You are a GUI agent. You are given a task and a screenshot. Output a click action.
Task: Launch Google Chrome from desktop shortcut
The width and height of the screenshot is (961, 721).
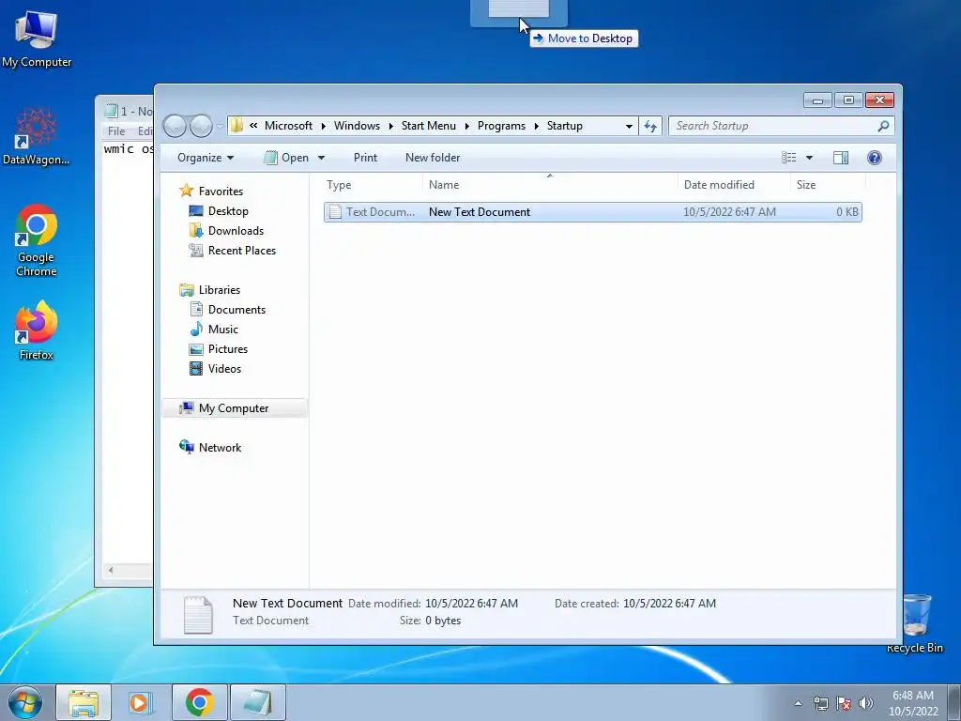pos(37,240)
